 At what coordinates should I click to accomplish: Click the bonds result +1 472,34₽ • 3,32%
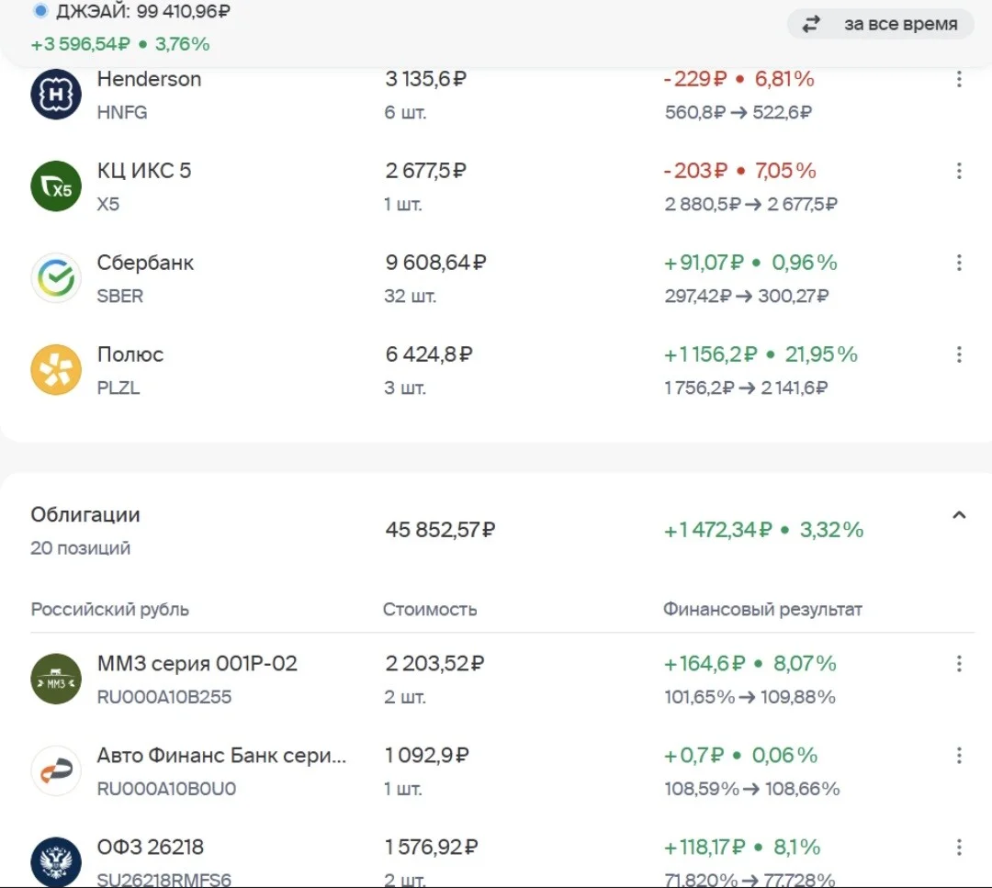click(x=763, y=529)
